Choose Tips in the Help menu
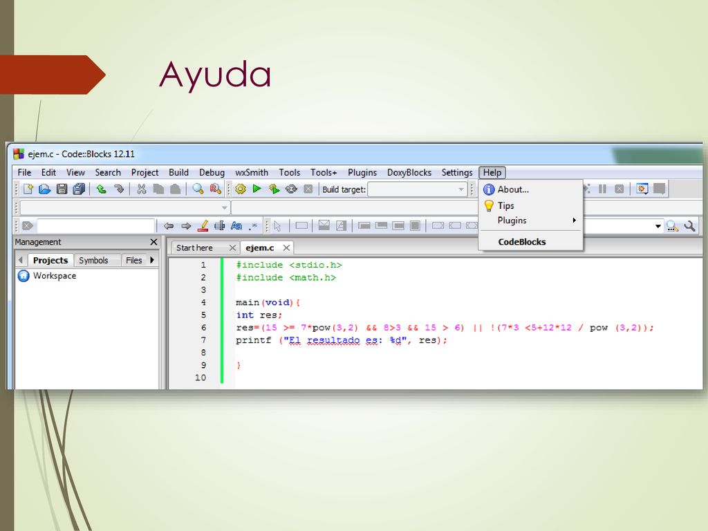Viewport: 708px width, 531px height. tap(531, 205)
